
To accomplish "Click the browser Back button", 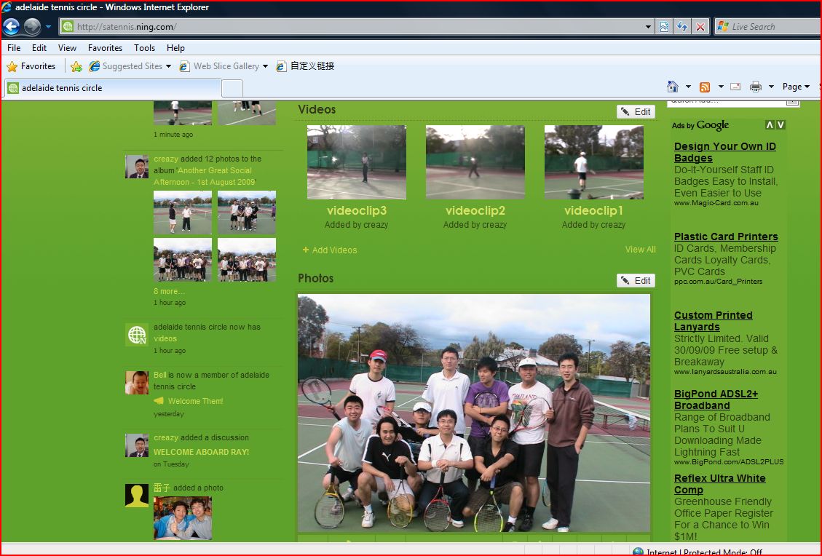I will [x=12, y=27].
